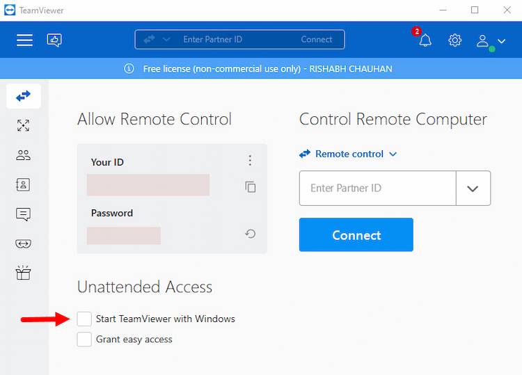Click the large blue Connect button
The width and height of the screenshot is (522, 375).
(x=356, y=235)
